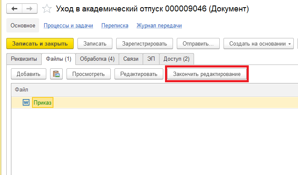Select the Связи tab
Screen dimensions: 298x175
[130, 59]
